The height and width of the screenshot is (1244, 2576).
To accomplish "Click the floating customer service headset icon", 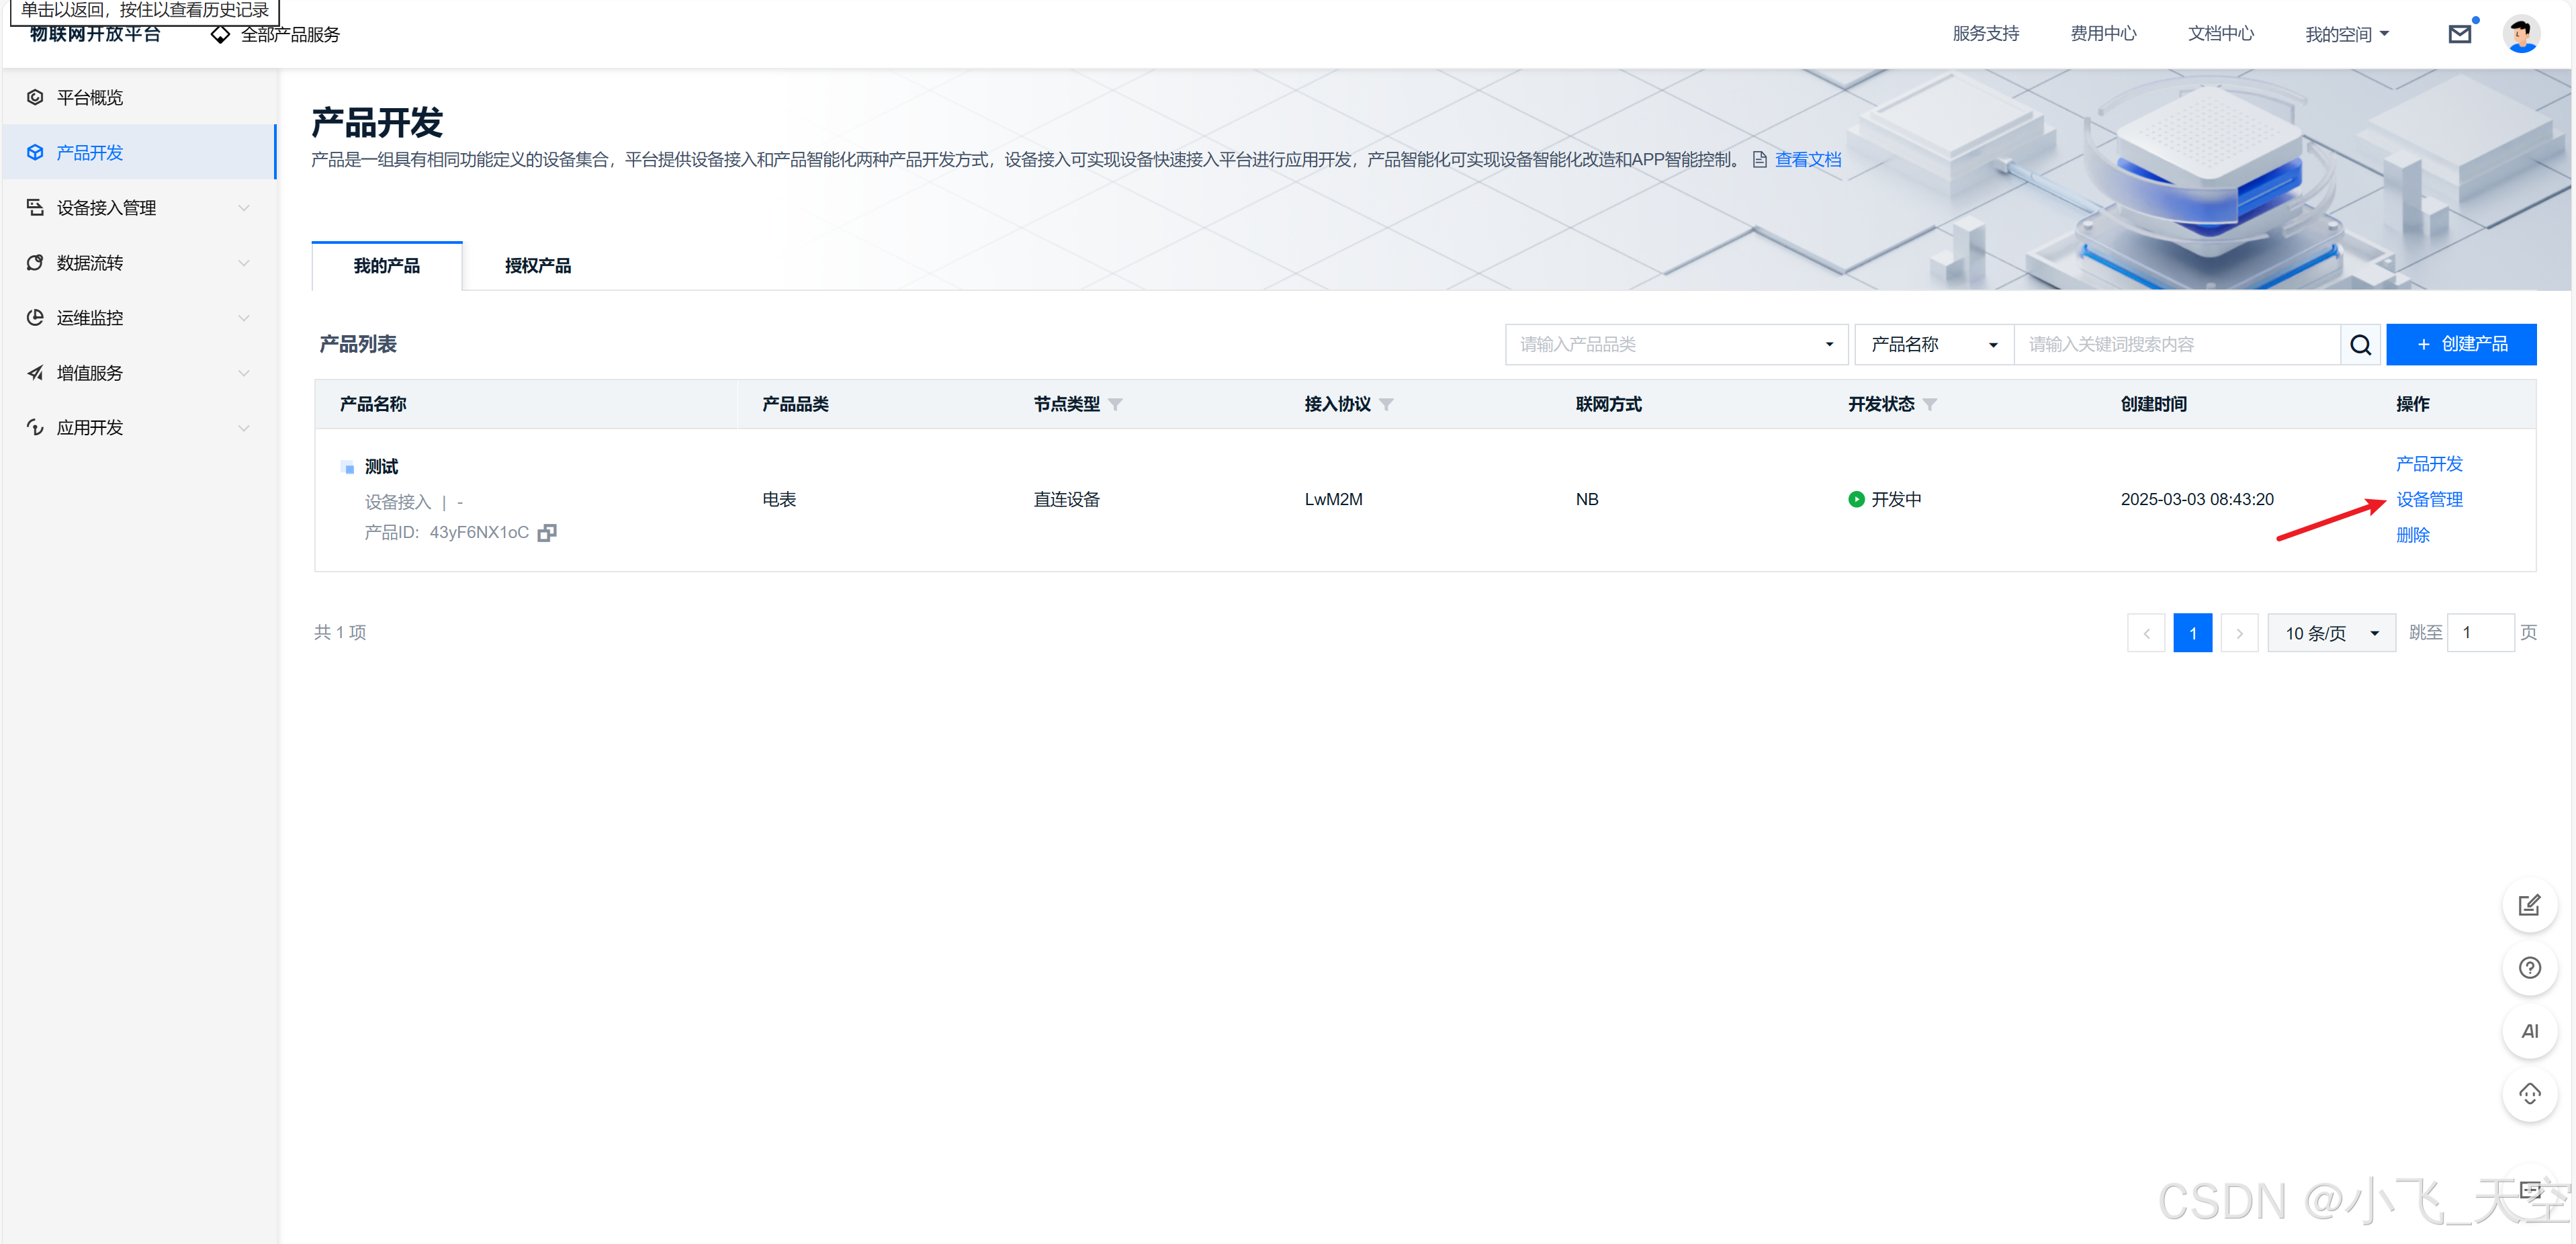I will [2529, 1094].
